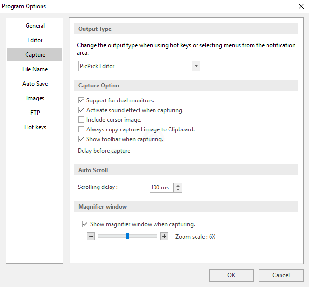
Task: Open the Output Type dropdown arrow
Action: pyautogui.click(x=196, y=66)
